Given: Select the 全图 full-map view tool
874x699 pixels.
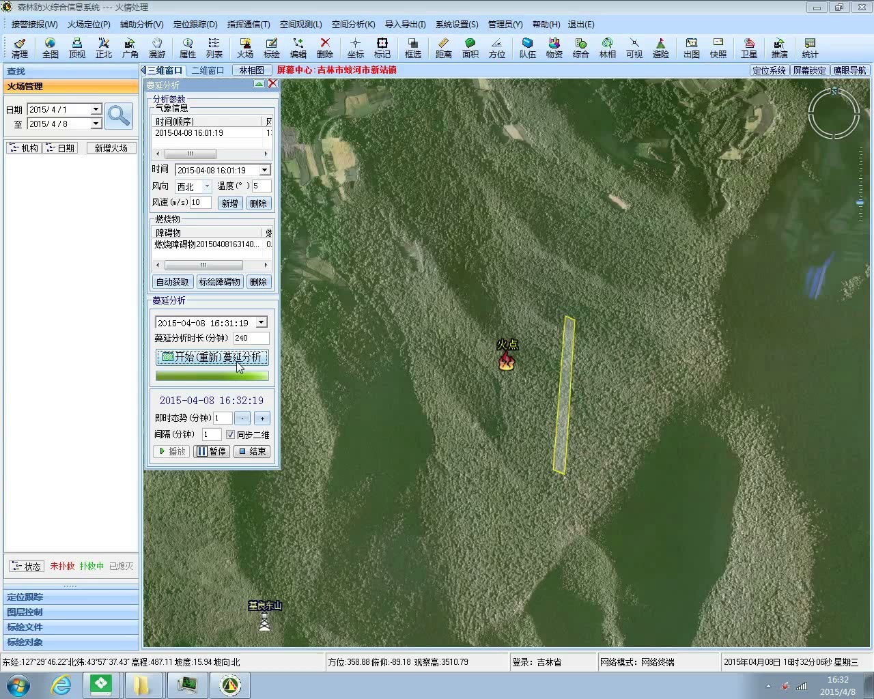Looking at the screenshot, I should pyautogui.click(x=50, y=48).
